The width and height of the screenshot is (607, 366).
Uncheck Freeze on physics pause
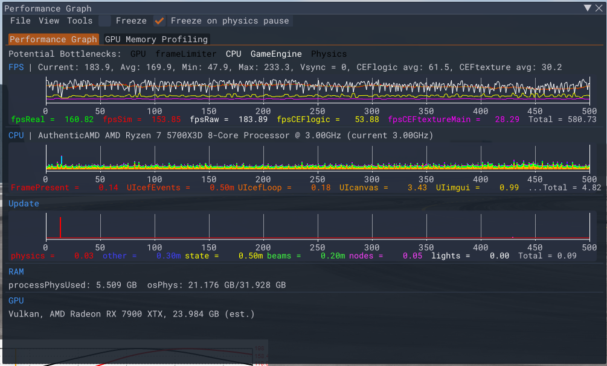click(x=159, y=21)
